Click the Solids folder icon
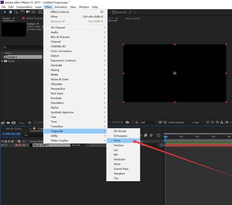232x205 pixels. click(6, 61)
